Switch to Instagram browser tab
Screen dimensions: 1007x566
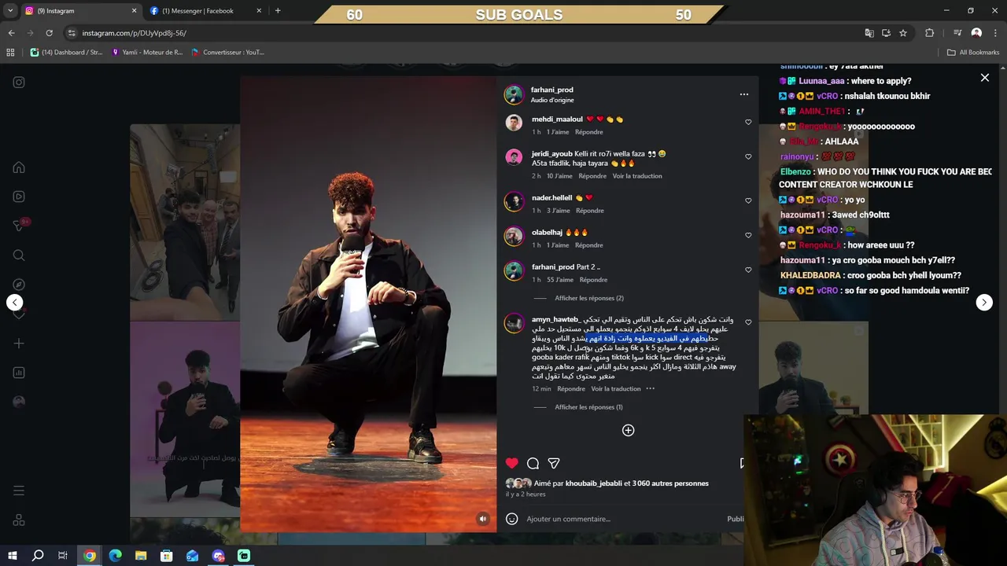click(x=77, y=11)
